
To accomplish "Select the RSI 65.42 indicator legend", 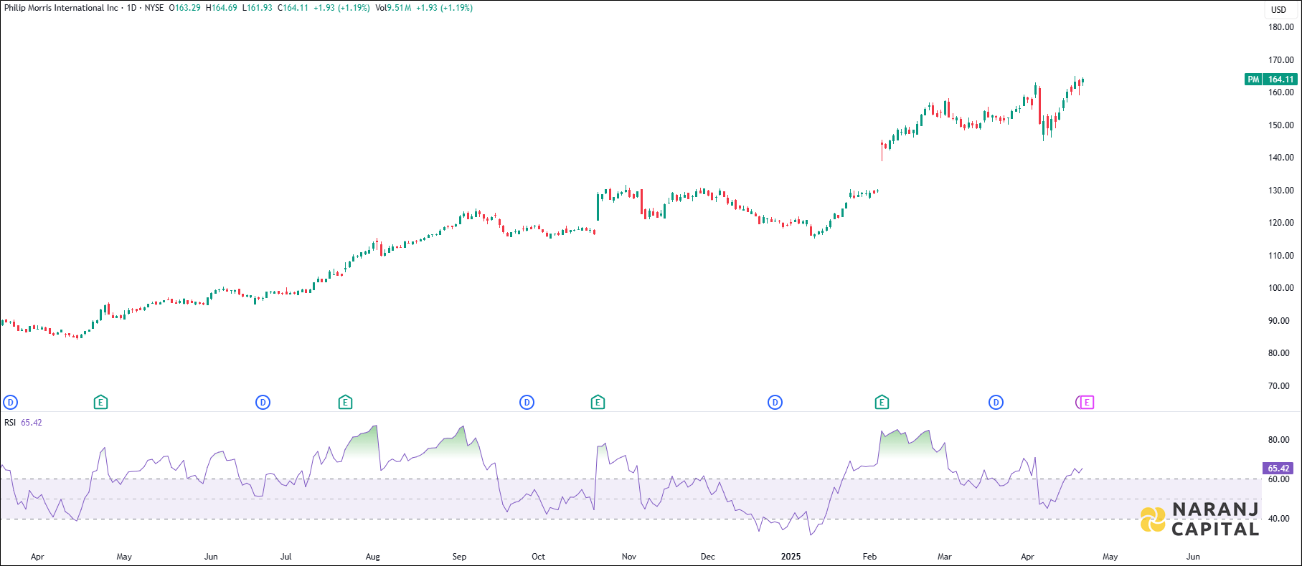I will (23, 423).
